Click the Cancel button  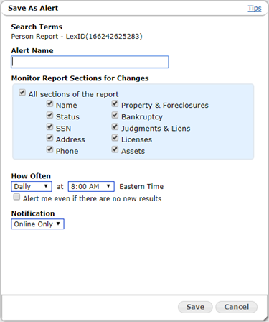(x=237, y=307)
